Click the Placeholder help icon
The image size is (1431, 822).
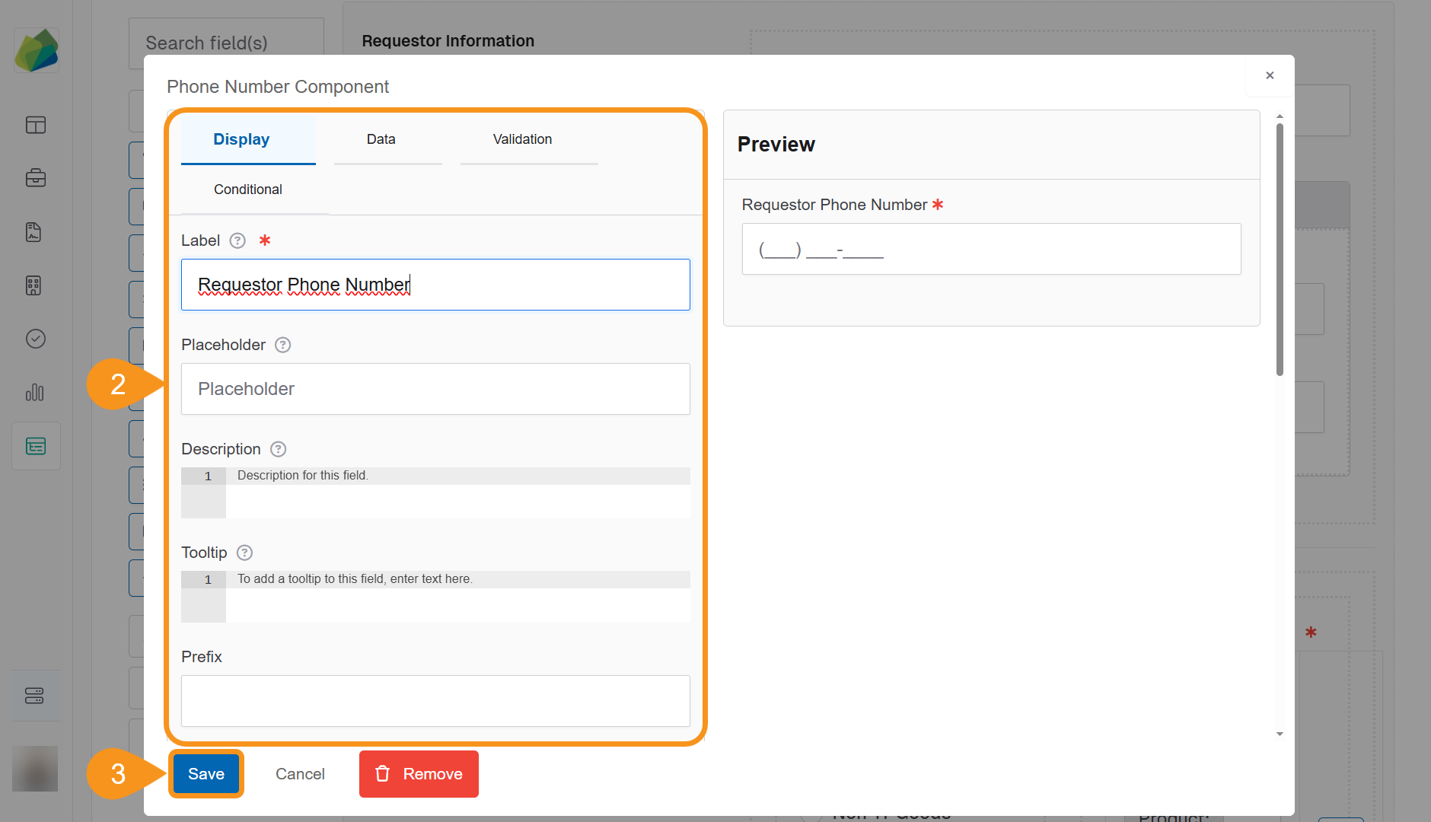282,345
